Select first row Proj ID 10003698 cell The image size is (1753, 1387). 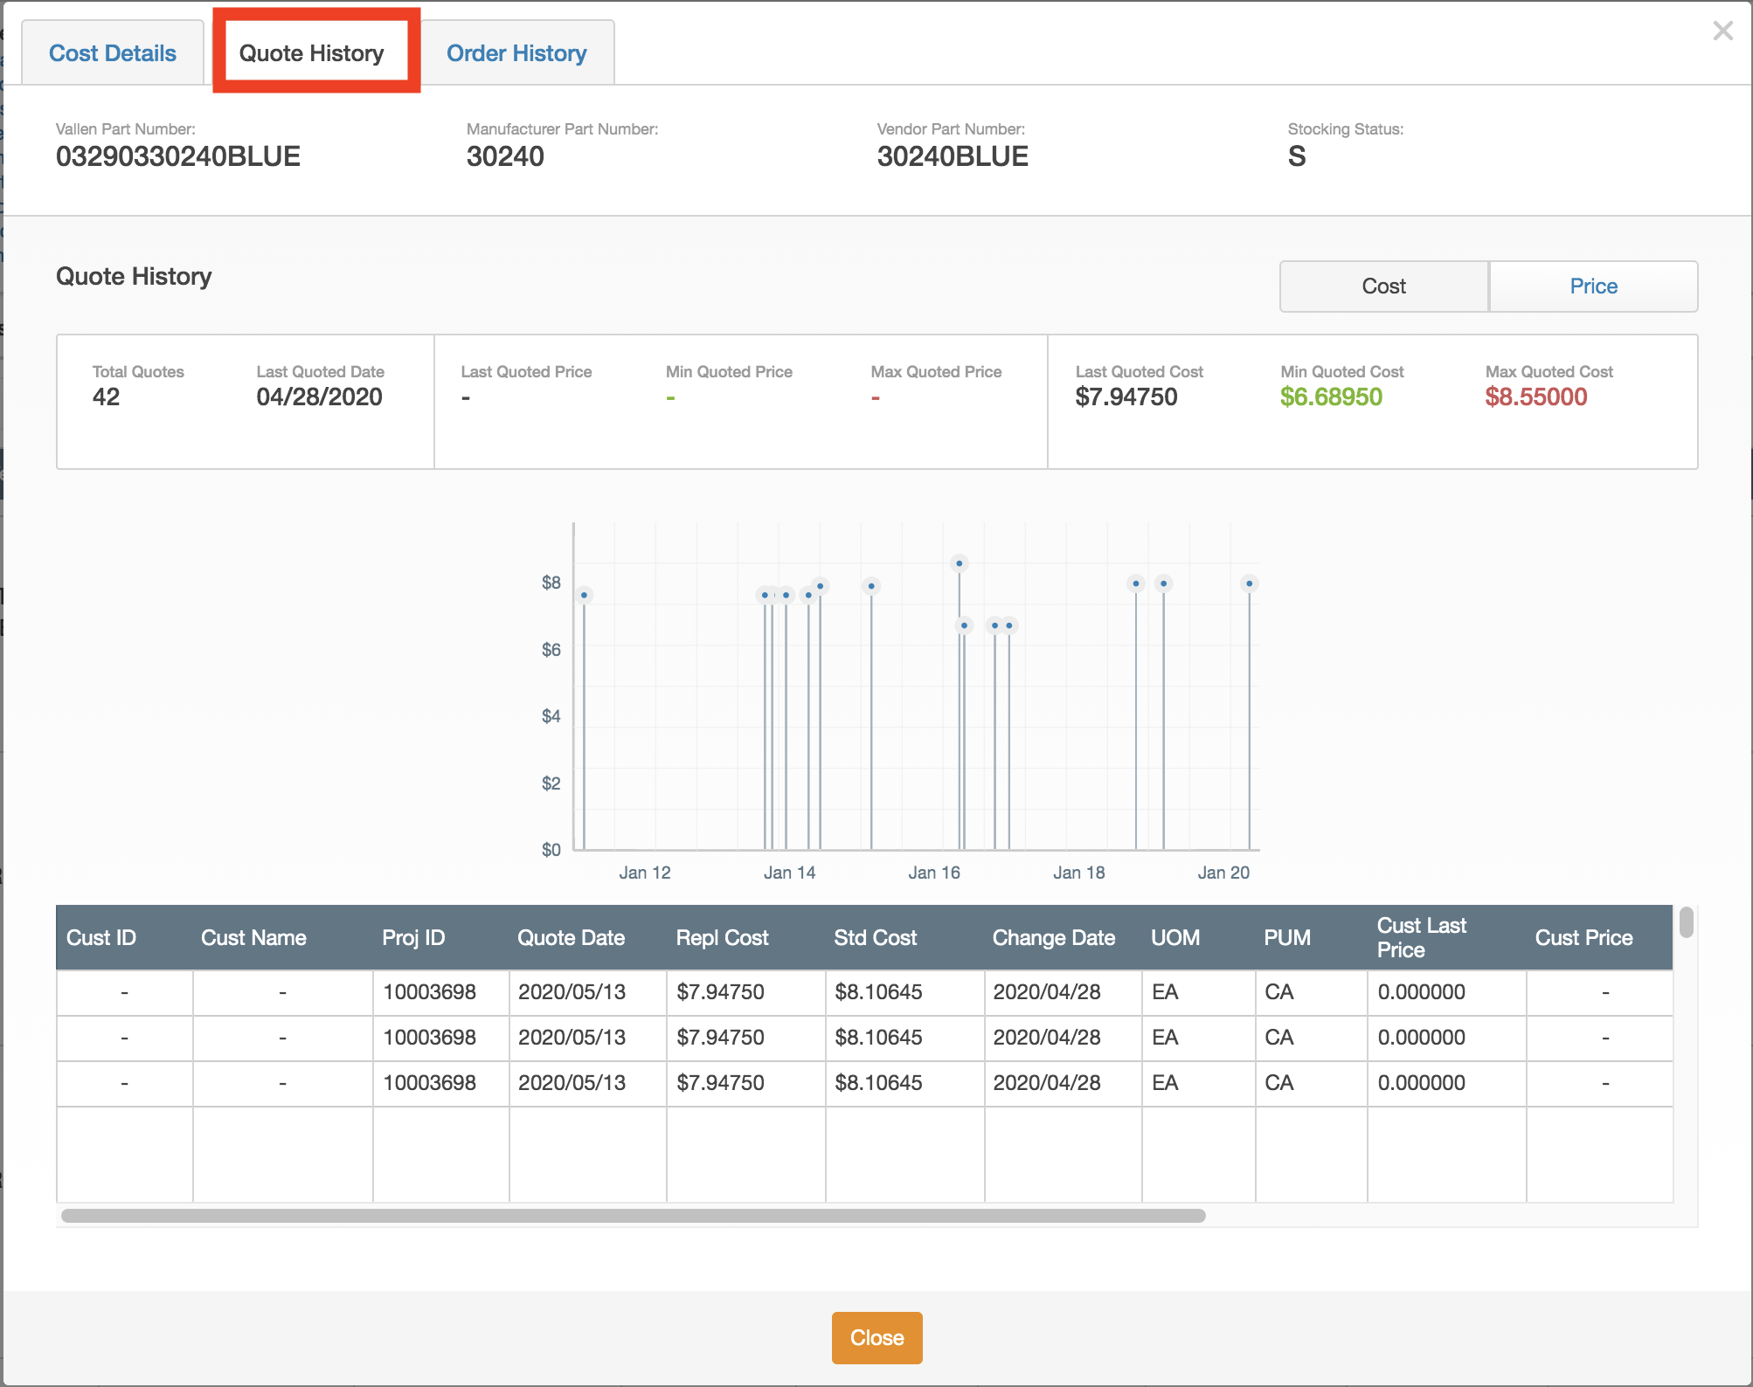(x=429, y=992)
